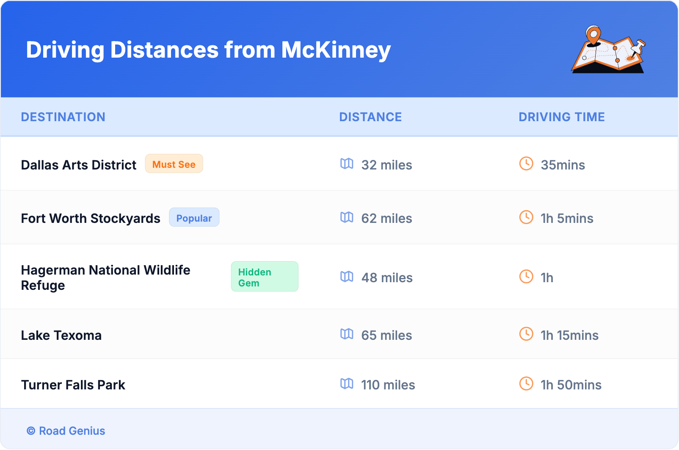The height and width of the screenshot is (450, 679).
Task: Click the Turner Falls Park destination name
Action: 73,385
